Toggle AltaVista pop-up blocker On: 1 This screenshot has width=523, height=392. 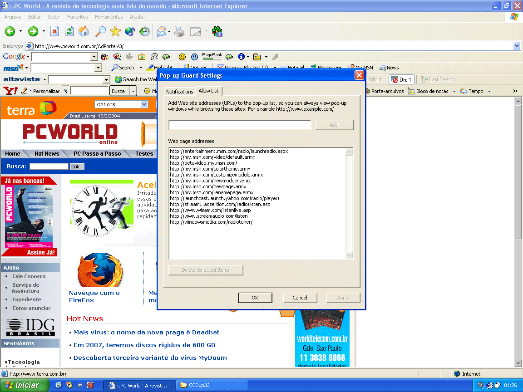[x=402, y=80]
